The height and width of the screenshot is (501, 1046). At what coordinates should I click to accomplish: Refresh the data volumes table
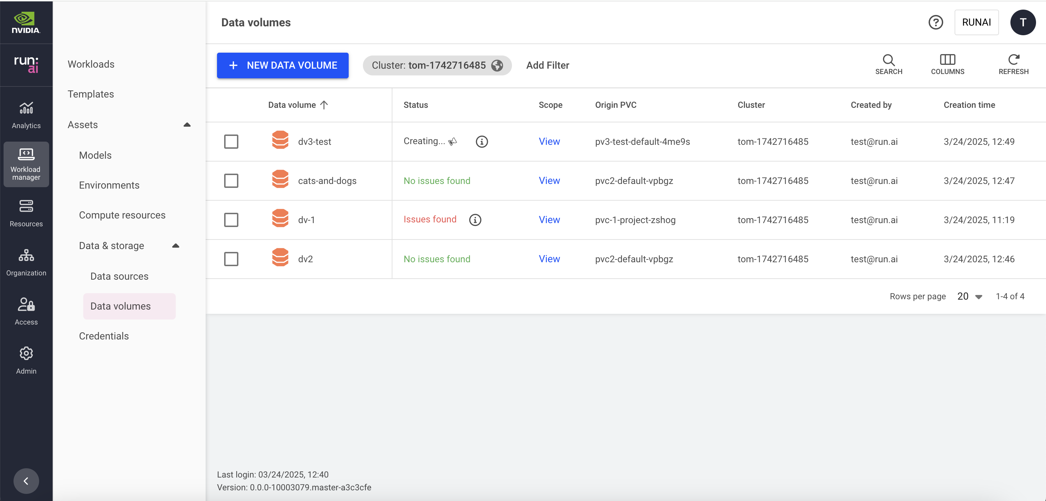click(1013, 64)
